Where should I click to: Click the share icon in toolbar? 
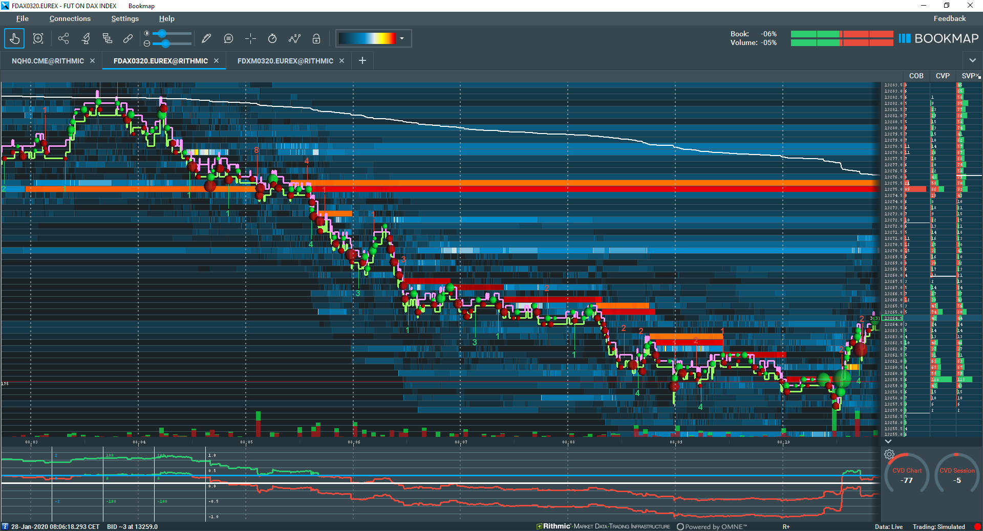63,38
